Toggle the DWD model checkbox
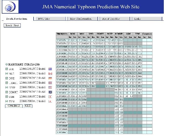The image size is (182, 136). tap(7, 78)
